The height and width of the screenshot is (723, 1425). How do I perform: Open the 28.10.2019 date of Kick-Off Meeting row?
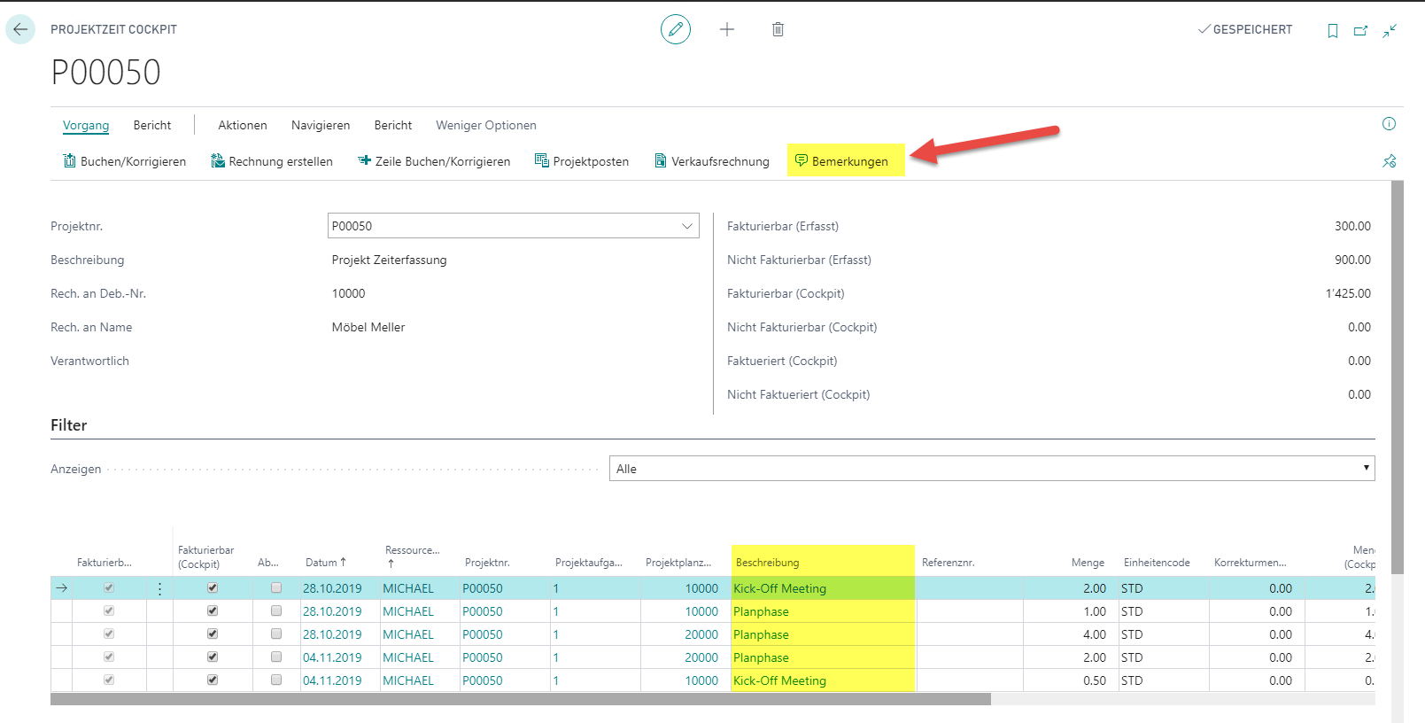point(332,588)
